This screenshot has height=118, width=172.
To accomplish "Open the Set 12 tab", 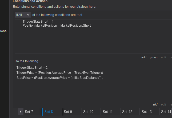I will pos(127,112).
